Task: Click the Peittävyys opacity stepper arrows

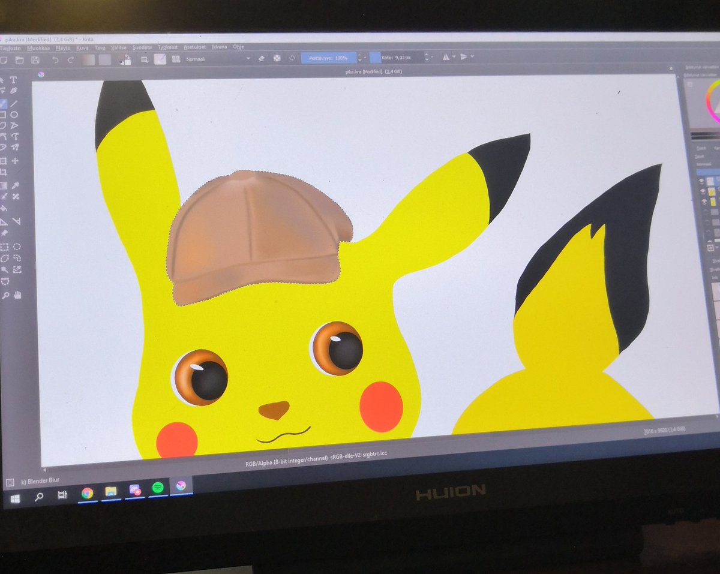Action: [359, 58]
